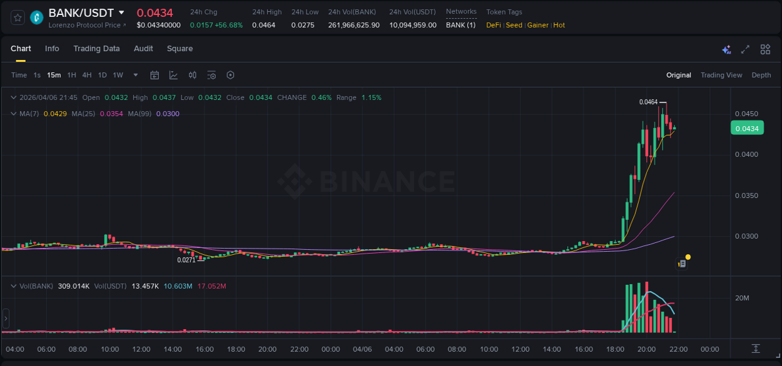The height and width of the screenshot is (366, 782).
Task: Select the 15m interval
Action: pos(54,75)
